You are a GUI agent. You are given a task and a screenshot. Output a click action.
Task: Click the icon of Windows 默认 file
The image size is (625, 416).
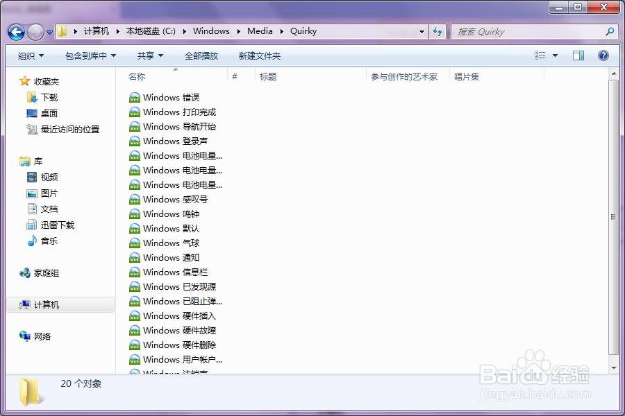[x=135, y=229]
